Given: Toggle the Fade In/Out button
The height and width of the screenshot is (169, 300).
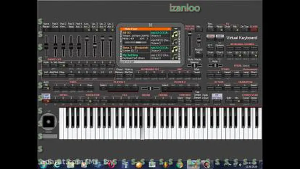Looking at the screenshot, I should (205, 101).
